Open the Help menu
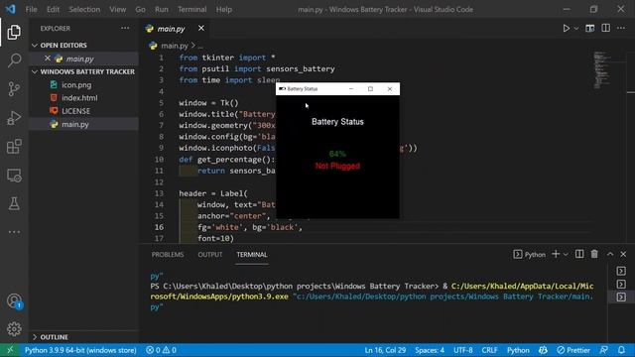This screenshot has height=357, width=635. pyautogui.click(x=224, y=9)
